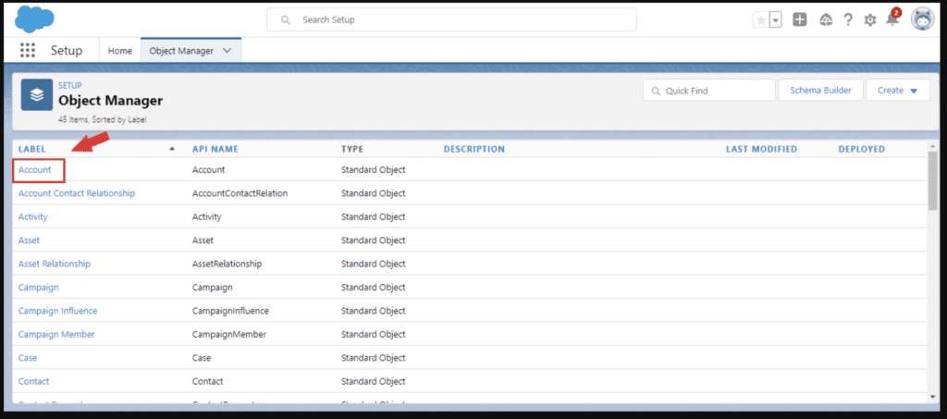Click the AccountContactRelation API name cell
This screenshot has height=419, width=947.
(240, 193)
